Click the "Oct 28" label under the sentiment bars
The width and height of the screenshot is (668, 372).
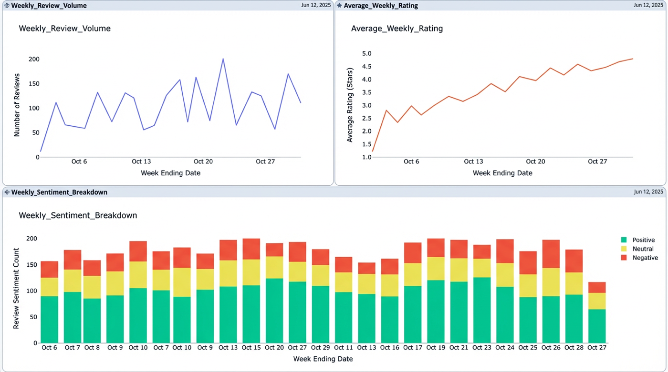point(574,348)
